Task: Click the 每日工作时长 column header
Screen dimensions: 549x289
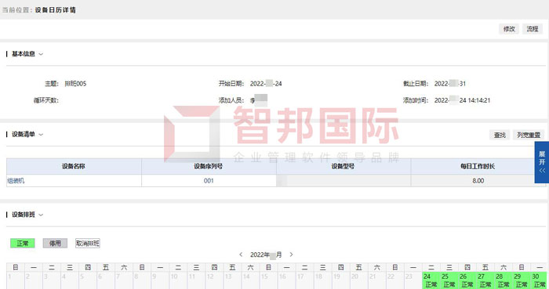Action: (478, 166)
